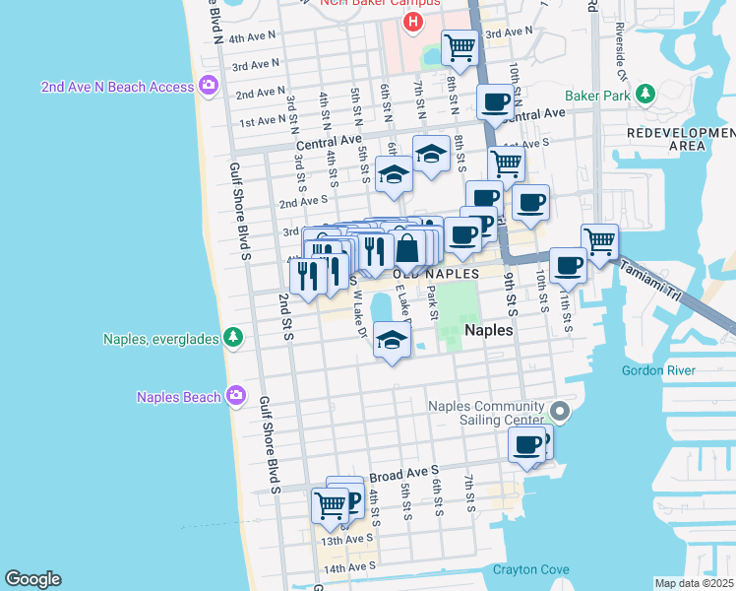Click the Google logo

pos(33,579)
